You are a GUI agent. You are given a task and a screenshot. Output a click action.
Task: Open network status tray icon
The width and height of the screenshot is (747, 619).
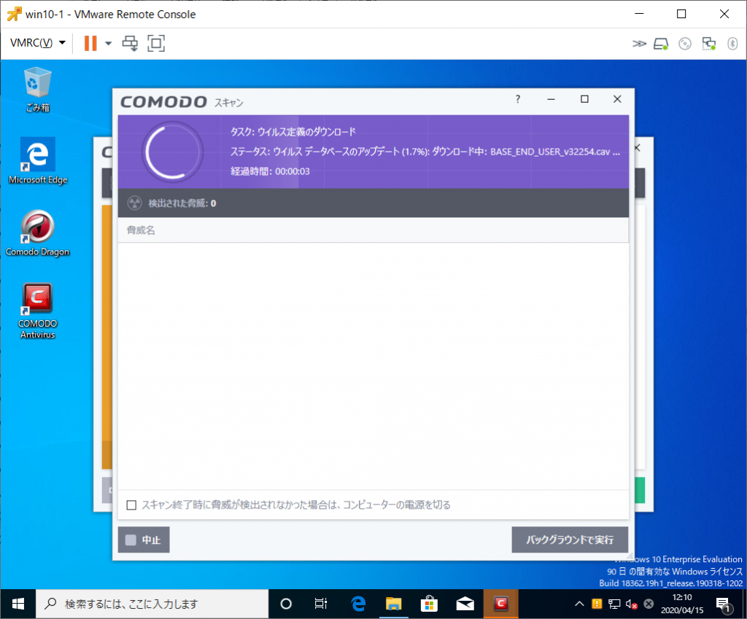(x=614, y=604)
